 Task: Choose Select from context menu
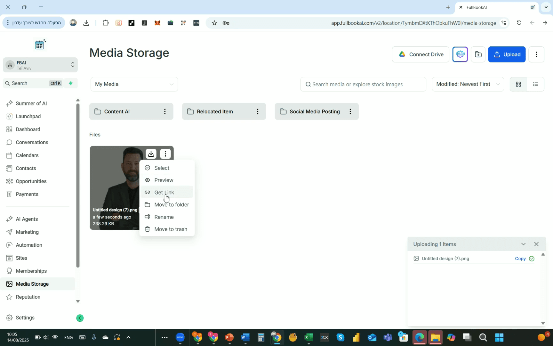pos(167,168)
